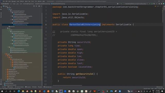165x93 pixels.
Task: Open the Windows Start menu
Action: tap(2, 91)
